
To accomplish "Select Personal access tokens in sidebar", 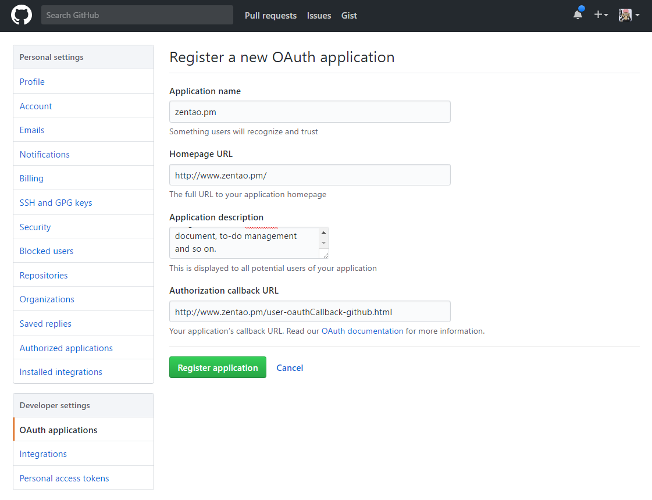I will pyautogui.click(x=64, y=478).
